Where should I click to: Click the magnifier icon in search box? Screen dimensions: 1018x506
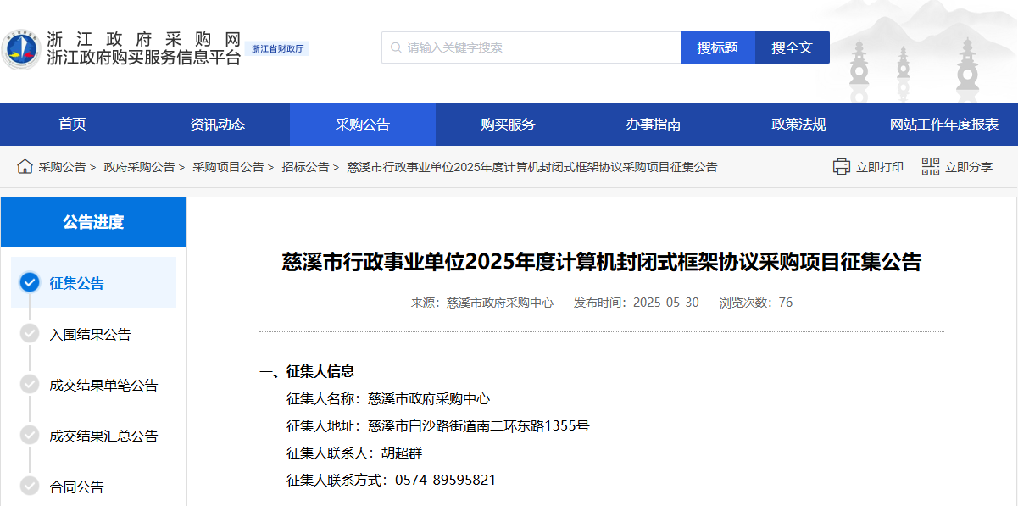(396, 47)
